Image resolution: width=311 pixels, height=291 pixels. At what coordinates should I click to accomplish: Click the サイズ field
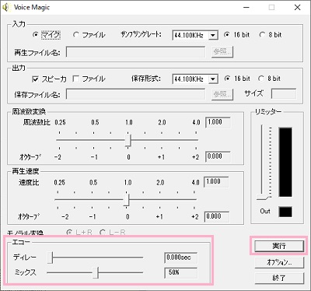tap(284, 93)
